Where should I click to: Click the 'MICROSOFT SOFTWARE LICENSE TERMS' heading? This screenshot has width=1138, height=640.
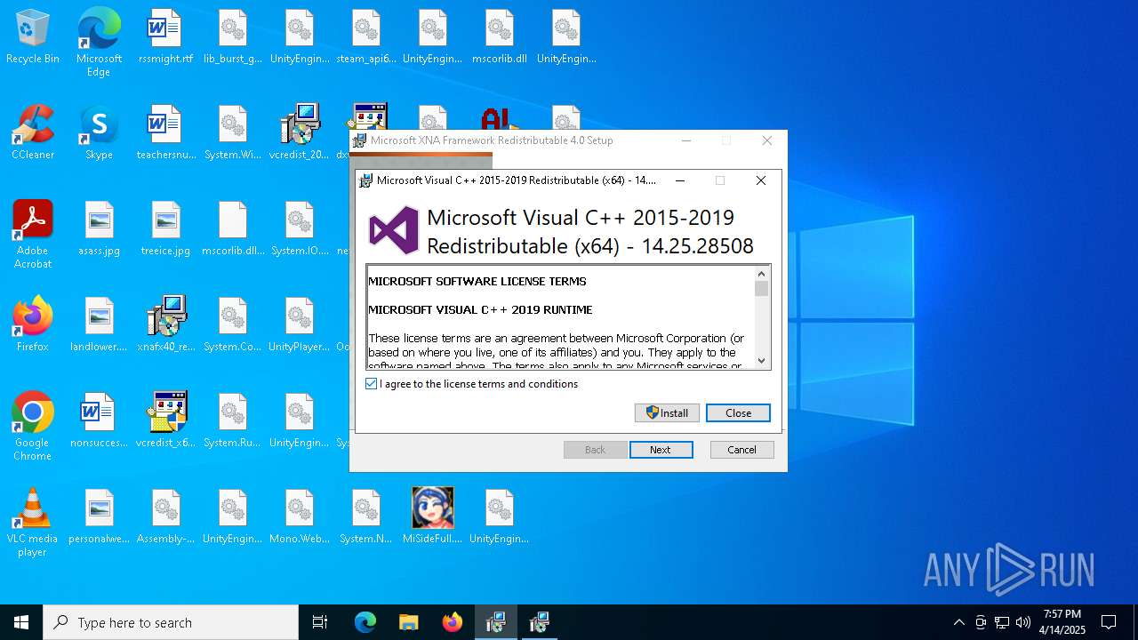477,281
